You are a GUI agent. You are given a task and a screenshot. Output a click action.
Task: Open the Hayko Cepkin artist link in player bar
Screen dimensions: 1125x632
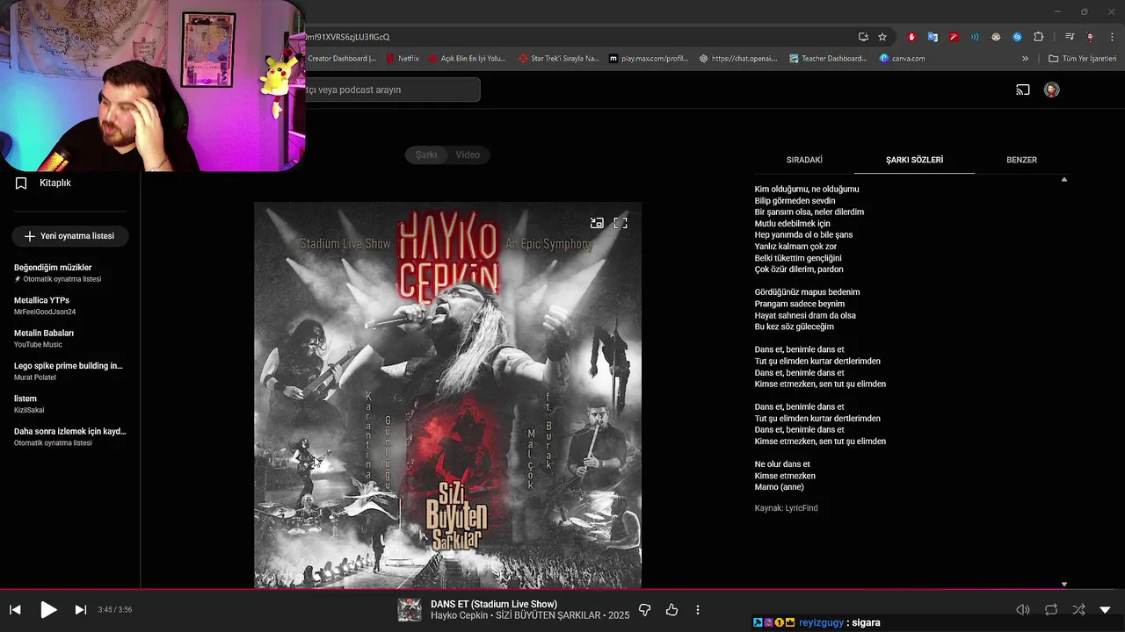[x=459, y=615]
